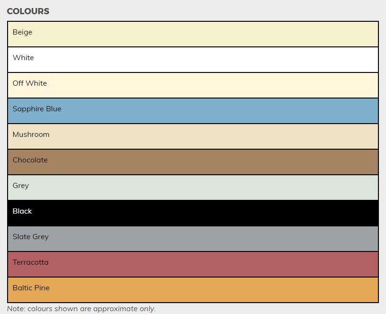Image resolution: width=386 pixels, height=314 pixels.
Task: Select the Terracotta colour swatch
Action: click(x=193, y=264)
